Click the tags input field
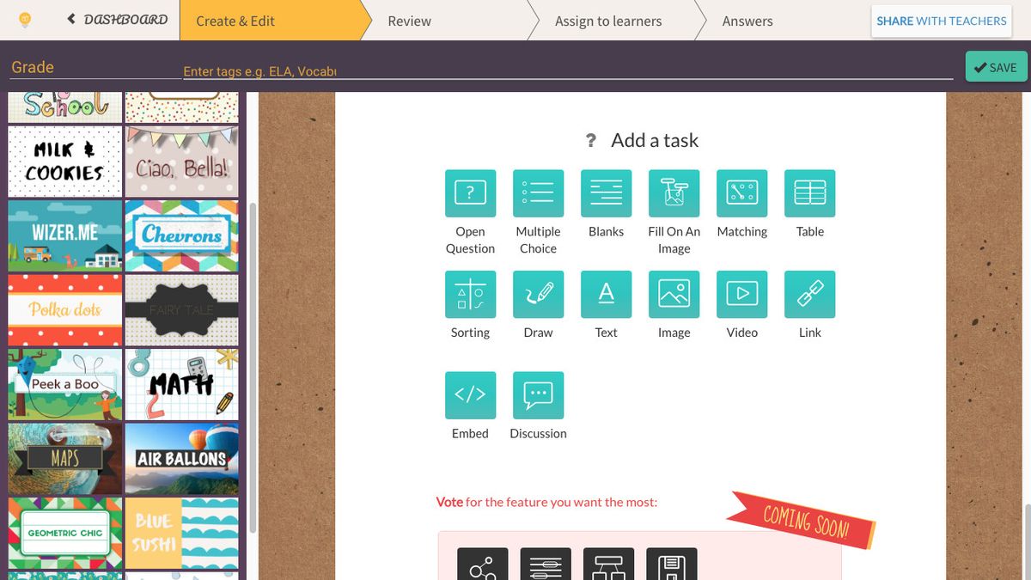 coord(344,72)
